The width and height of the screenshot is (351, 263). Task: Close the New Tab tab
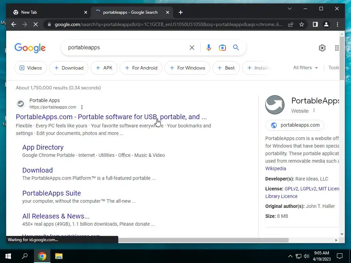85,12
